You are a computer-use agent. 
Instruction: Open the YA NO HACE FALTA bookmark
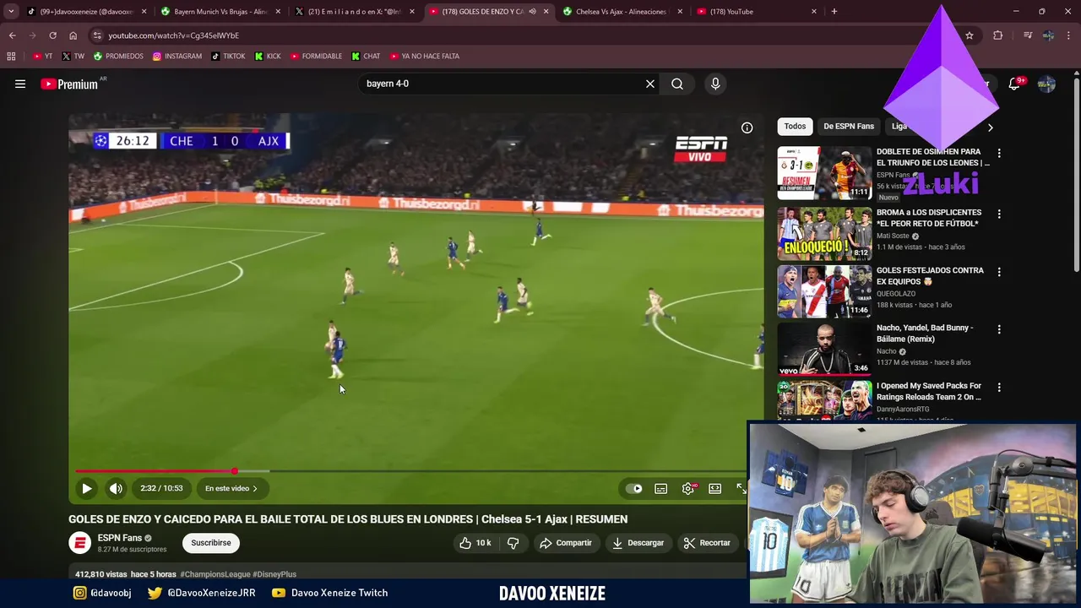pos(424,57)
